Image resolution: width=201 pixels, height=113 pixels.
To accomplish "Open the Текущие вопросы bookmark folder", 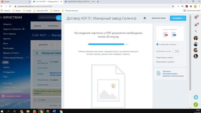I will point(70,11).
